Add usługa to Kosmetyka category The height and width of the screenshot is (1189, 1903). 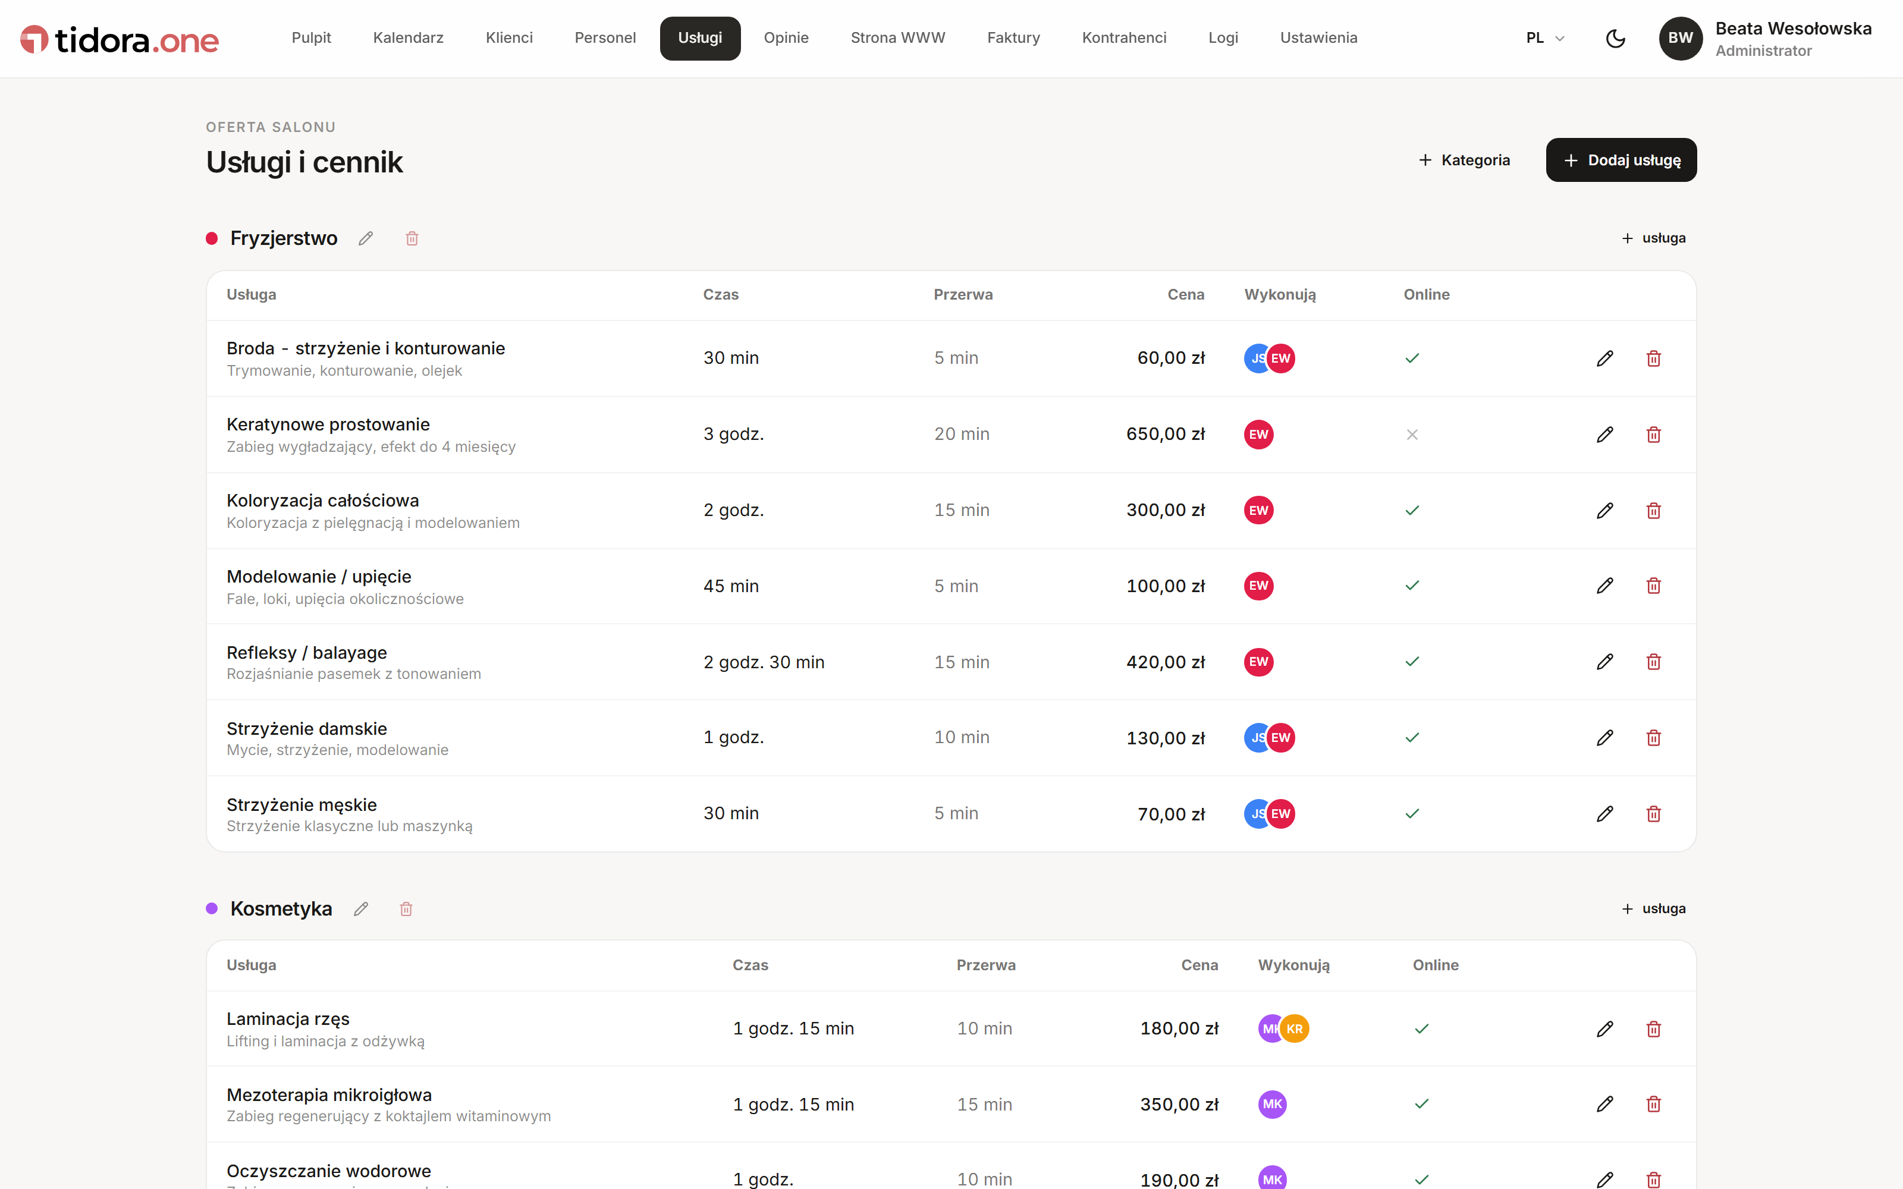coord(1654,909)
